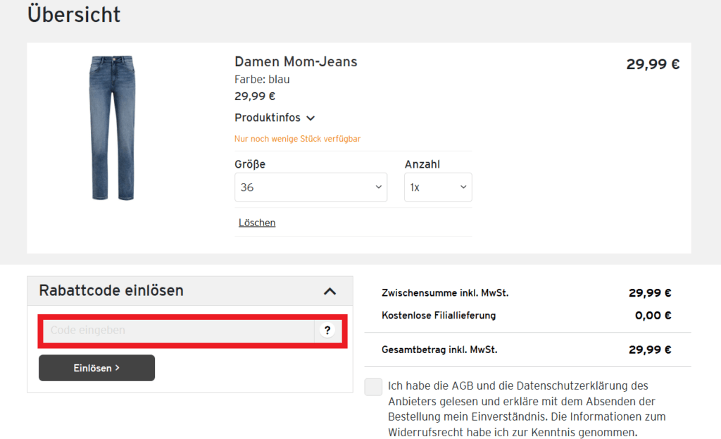The height and width of the screenshot is (439, 721).
Task: Focus the Code eingeben input field
Action: point(178,330)
